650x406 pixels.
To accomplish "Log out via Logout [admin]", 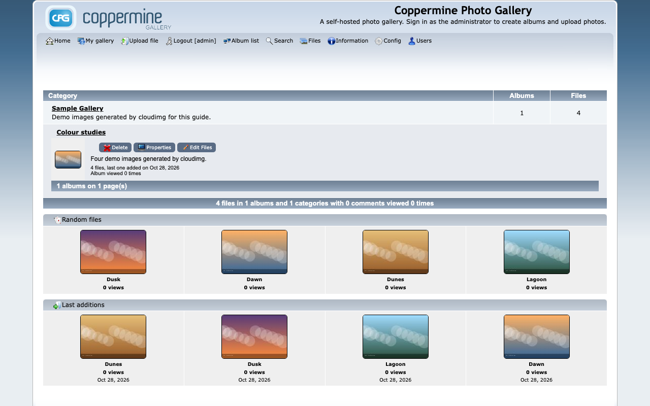I will (x=191, y=41).
